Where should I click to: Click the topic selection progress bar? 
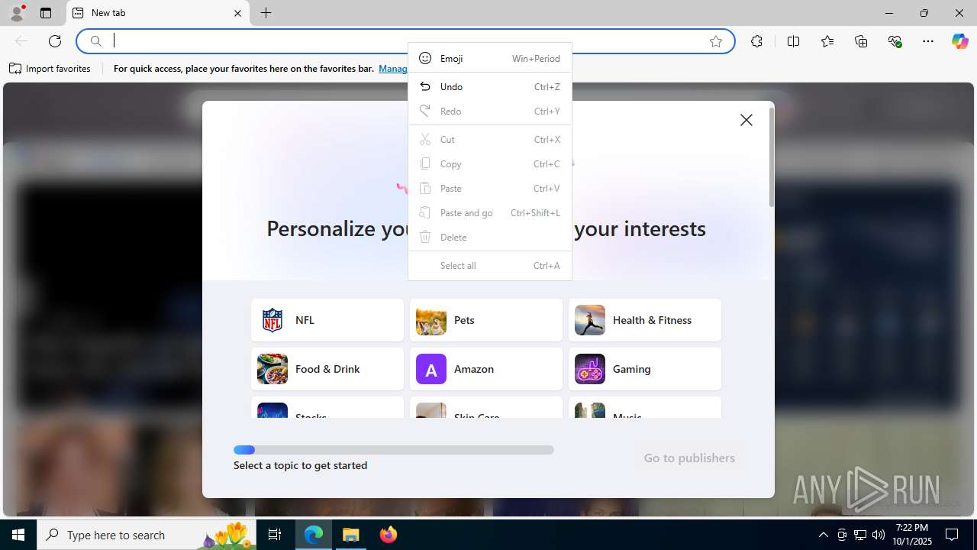click(394, 450)
